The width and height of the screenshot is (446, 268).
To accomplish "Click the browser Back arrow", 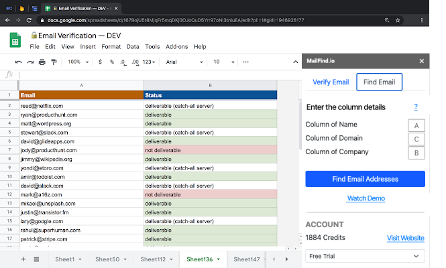I will (7, 20).
